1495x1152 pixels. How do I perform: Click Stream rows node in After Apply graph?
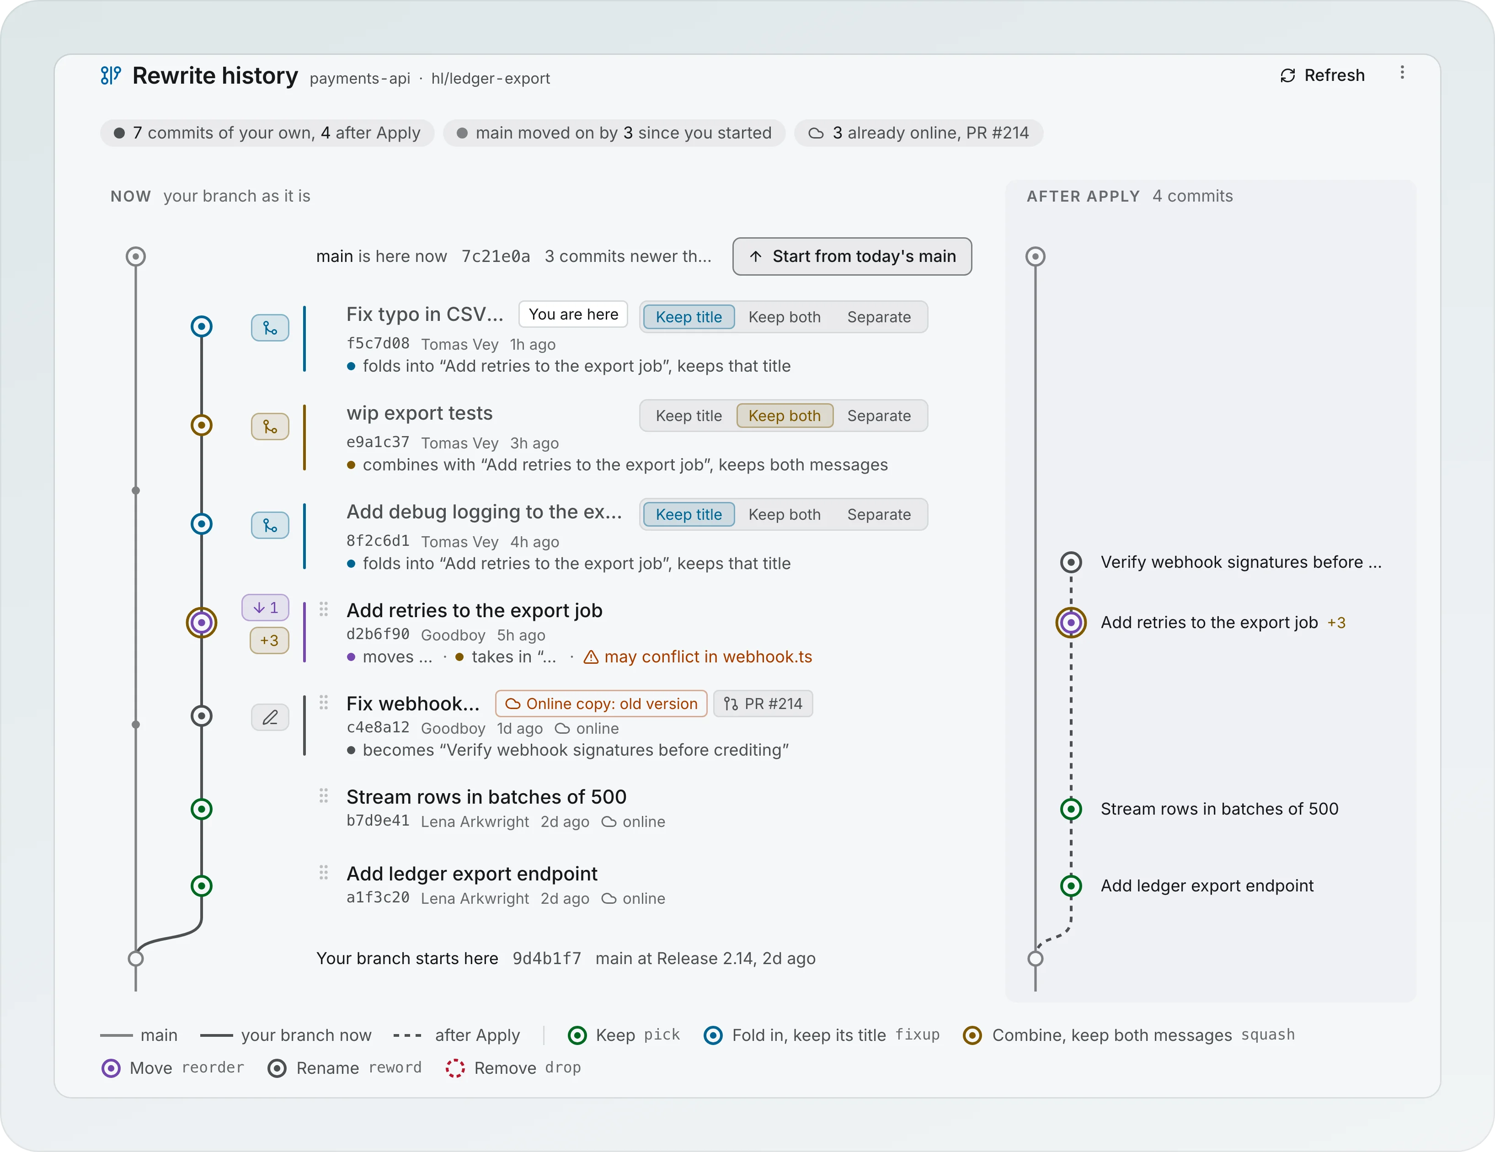[x=1071, y=809]
